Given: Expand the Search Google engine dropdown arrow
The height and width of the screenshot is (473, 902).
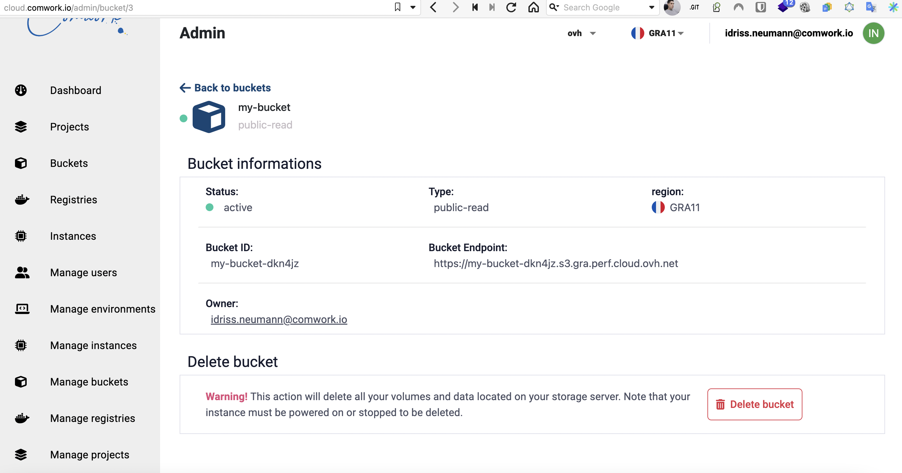Looking at the screenshot, I should (652, 7).
